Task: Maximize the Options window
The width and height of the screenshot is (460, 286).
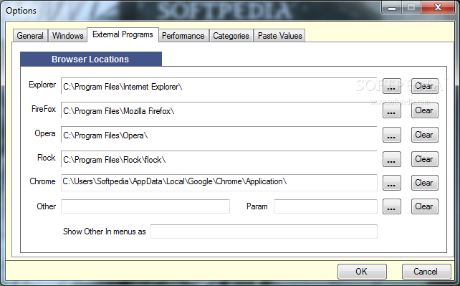Action: (411, 7)
